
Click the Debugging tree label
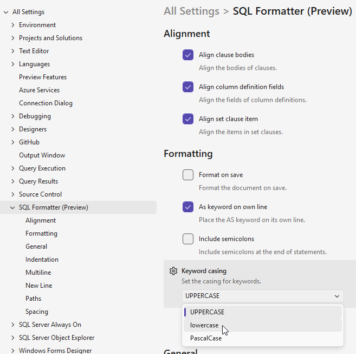[35, 116]
